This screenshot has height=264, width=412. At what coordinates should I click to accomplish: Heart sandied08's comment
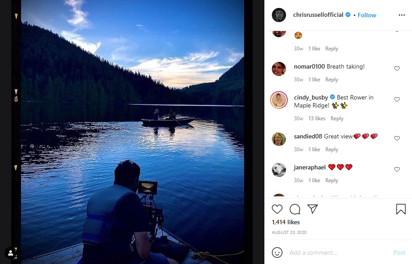coord(397,138)
